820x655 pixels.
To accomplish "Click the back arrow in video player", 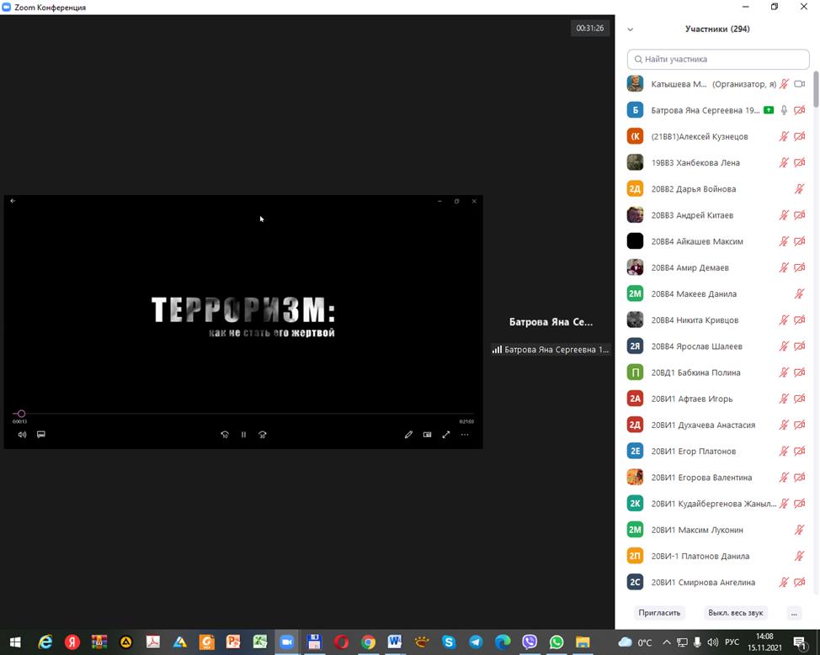I will click(x=13, y=201).
